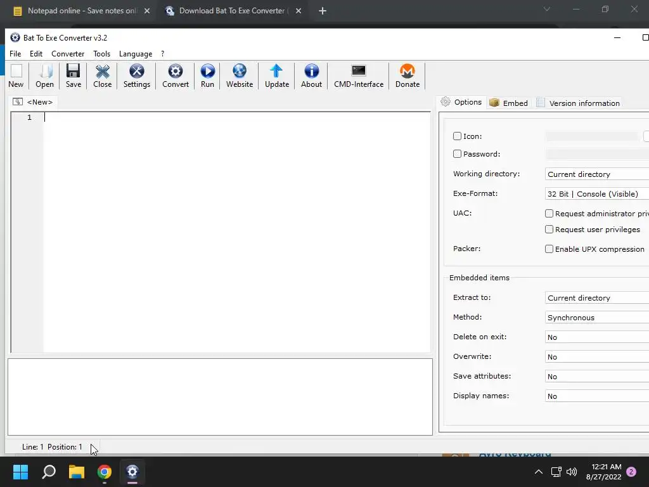Open Save attributes dropdown
649x487 pixels.
(x=597, y=377)
